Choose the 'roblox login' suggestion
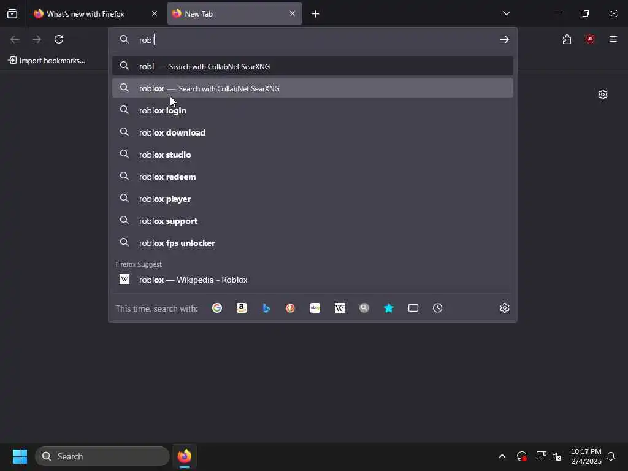 [312, 110]
